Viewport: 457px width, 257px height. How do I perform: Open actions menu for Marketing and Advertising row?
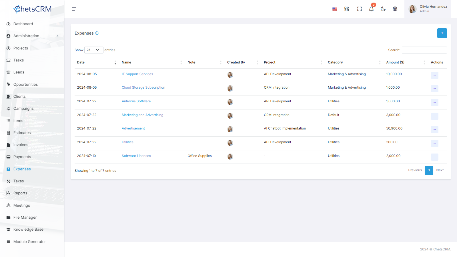point(434,116)
